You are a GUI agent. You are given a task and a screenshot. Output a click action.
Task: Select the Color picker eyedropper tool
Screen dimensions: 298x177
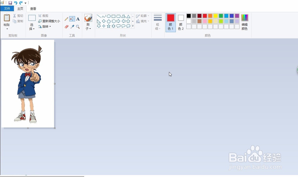point(72,27)
